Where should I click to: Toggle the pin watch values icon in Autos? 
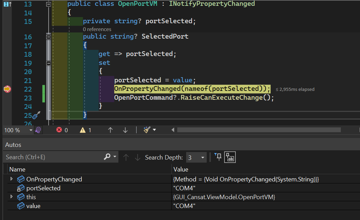click(218, 157)
